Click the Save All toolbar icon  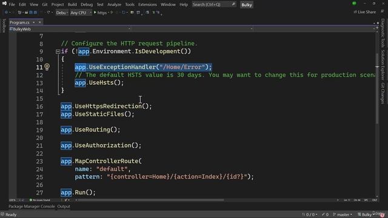click(35, 12)
